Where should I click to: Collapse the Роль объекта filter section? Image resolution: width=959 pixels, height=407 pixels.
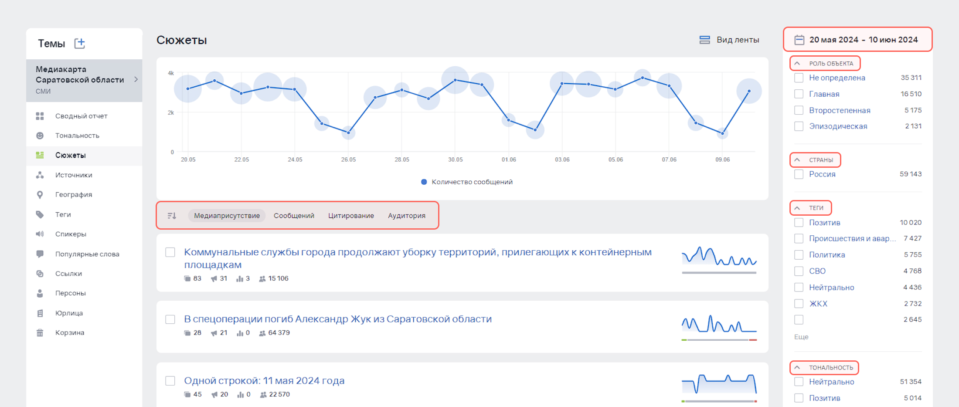(797, 63)
